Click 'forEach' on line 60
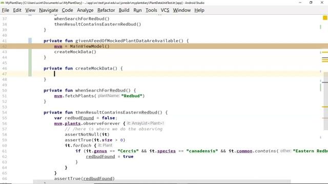The image size is (328, 184). pyautogui.click(x=82, y=145)
